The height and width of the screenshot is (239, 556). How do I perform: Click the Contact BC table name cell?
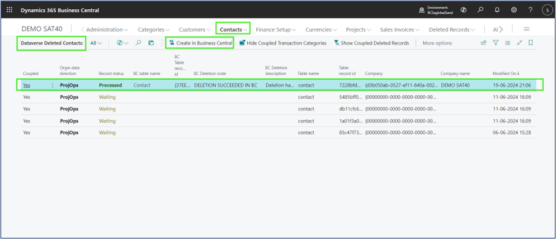tap(142, 85)
